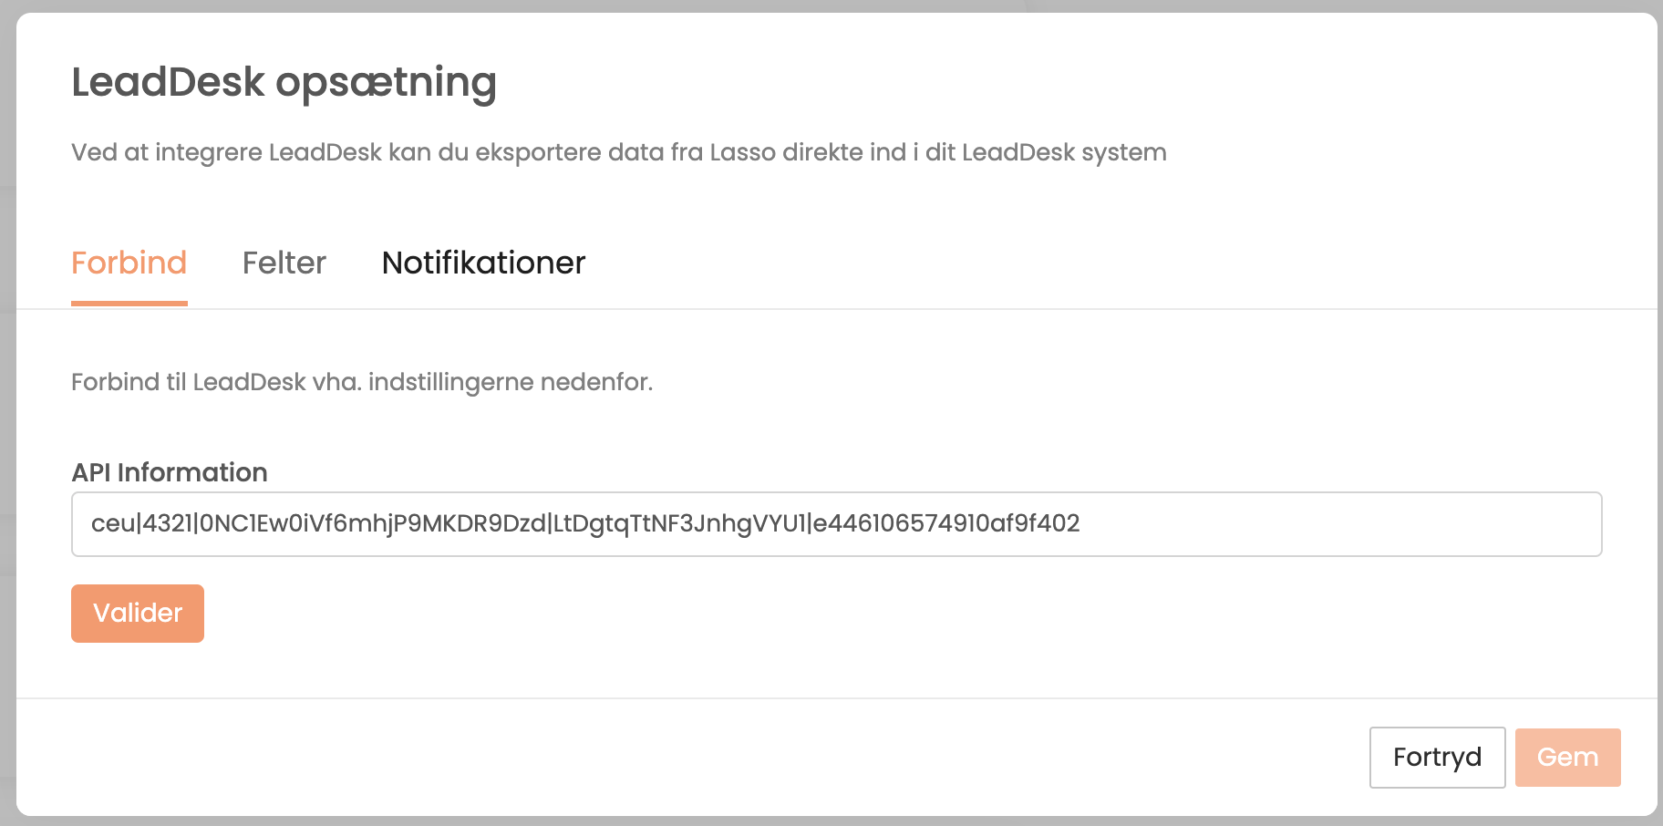Save settings with the Gem button
This screenshot has width=1663, height=826.
tap(1566, 757)
